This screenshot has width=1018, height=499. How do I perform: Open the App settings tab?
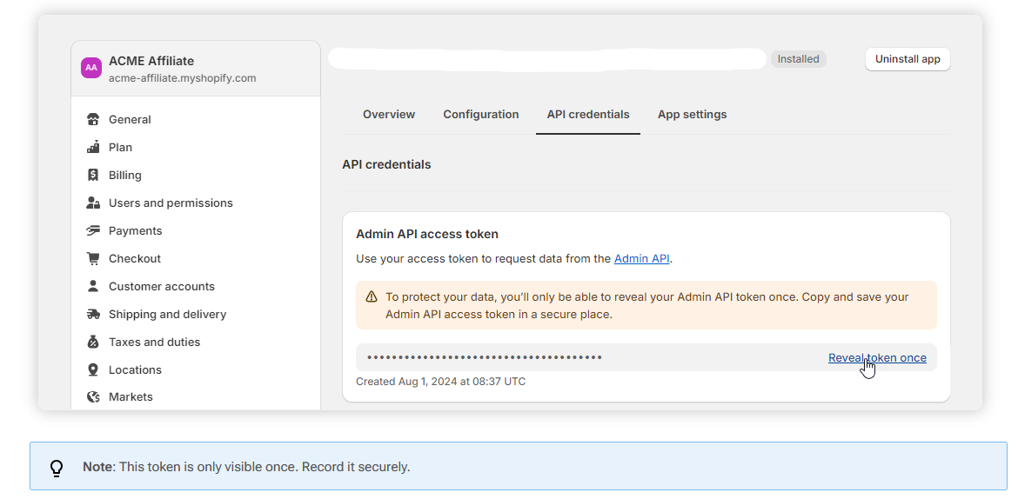[x=692, y=115]
